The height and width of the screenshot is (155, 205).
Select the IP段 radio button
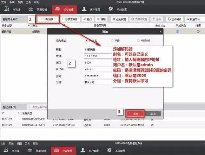point(112,40)
